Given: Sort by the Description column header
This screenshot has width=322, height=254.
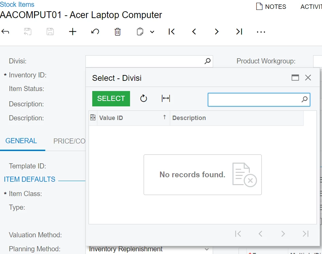Looking at the screenshot, I should [x=237, y=118].
